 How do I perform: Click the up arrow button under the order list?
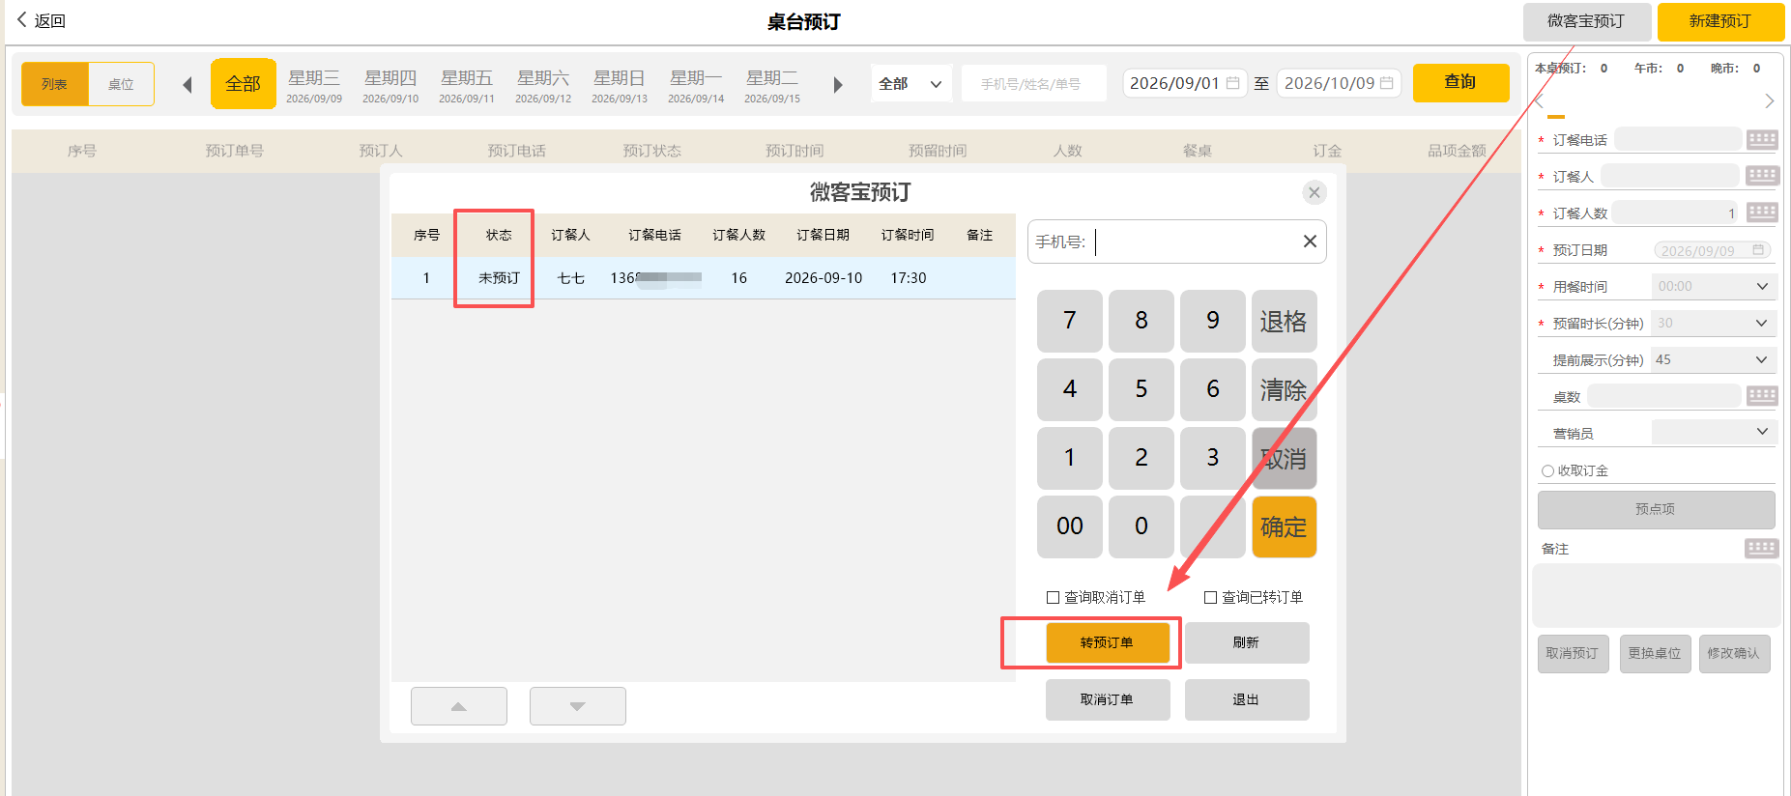(x=459, y=706)
